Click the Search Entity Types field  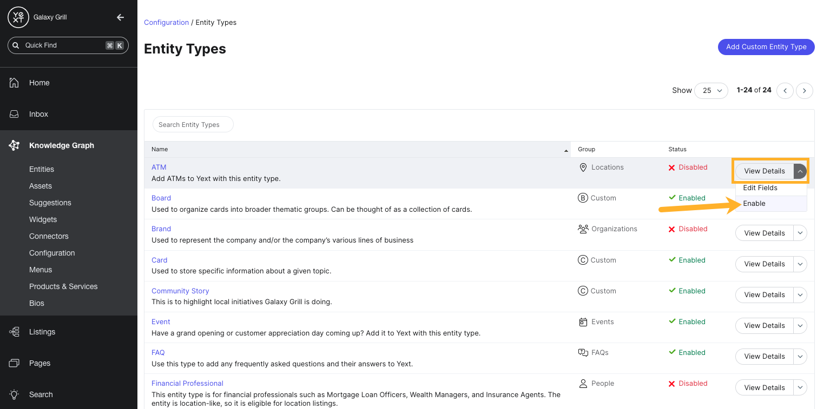pyautogui.click(x=193, y=125)
